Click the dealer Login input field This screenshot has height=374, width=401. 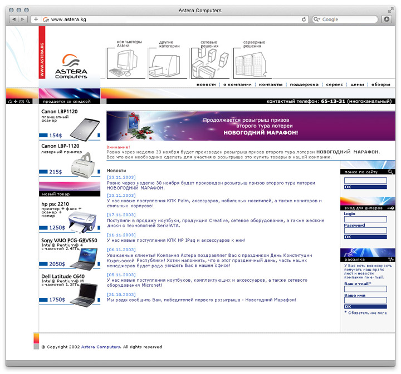(365, 220)
